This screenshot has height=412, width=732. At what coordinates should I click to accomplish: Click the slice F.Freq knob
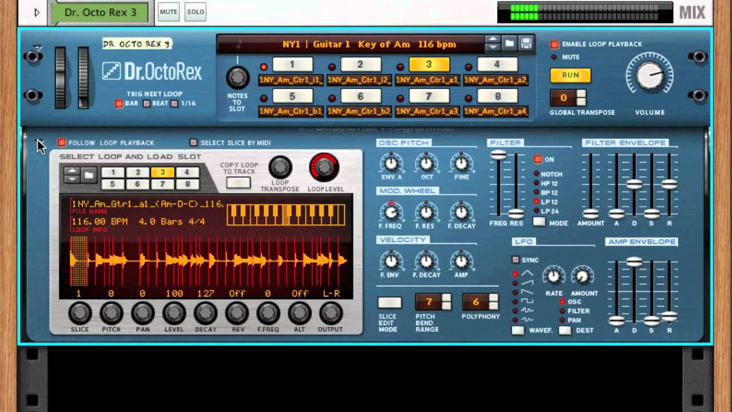click(x=268, y=313)
